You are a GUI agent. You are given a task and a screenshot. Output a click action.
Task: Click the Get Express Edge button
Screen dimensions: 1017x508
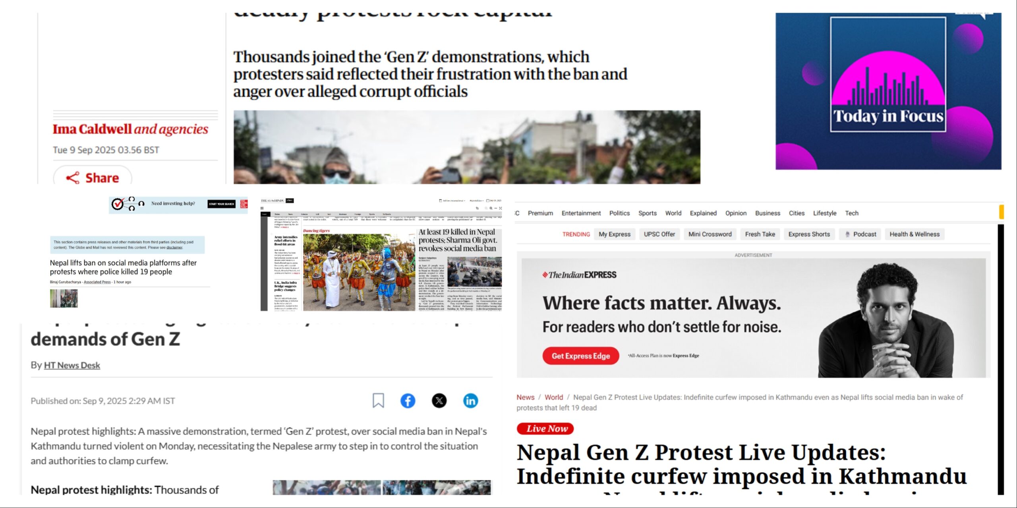click(x=581, y=356)
